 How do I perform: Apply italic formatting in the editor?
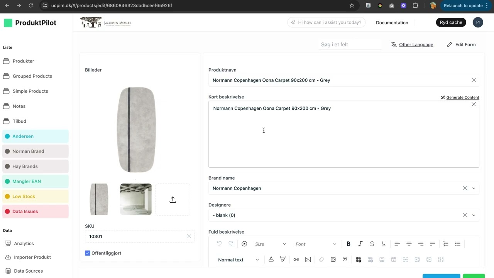[x=360, y=244]
